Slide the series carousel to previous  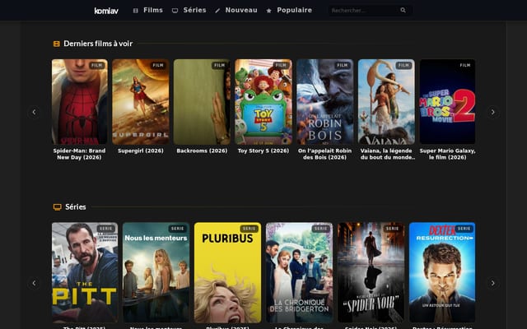(34, 283)
